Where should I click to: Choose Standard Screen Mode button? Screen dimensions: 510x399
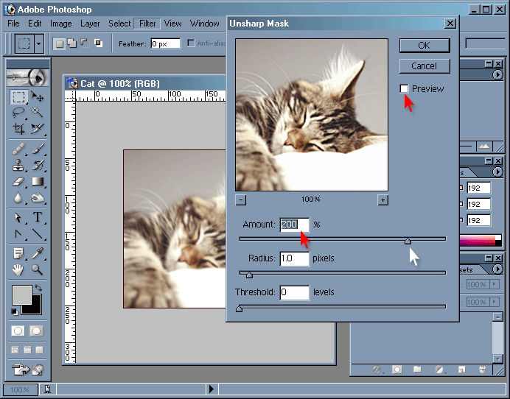[15, 350]
